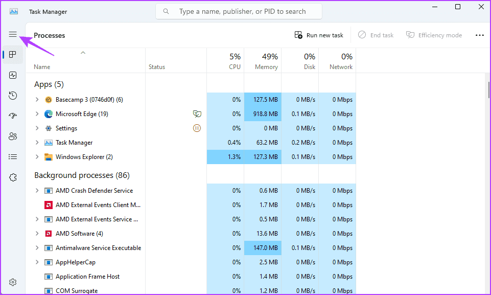491x295 pixels.
Task: Select AMD External Events Client M... row
Action: [191, 205]
